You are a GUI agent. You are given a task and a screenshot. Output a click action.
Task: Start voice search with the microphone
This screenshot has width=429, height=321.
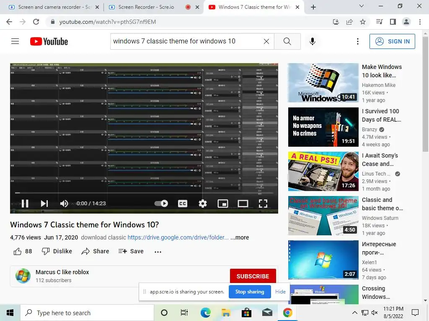coord(313,41)
